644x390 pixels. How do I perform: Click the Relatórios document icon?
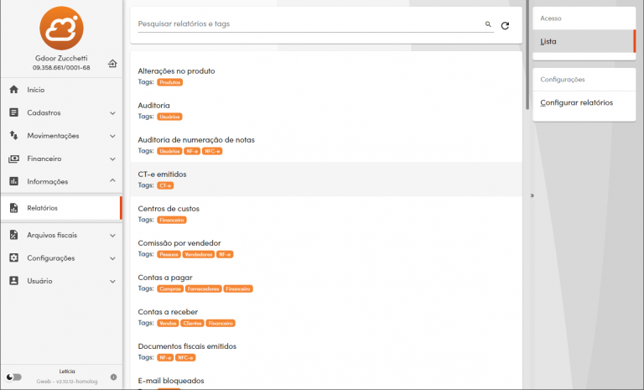(13, 208)
